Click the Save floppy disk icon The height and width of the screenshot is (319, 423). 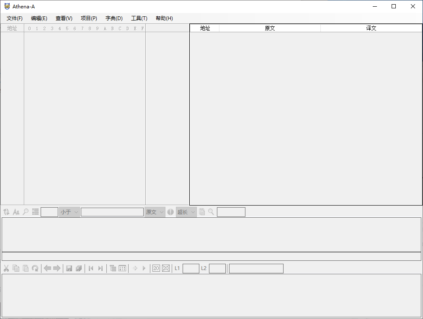[69, 268]
